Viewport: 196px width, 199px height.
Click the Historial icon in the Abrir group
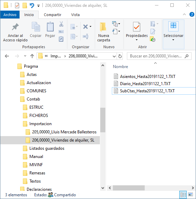point(153,39)
